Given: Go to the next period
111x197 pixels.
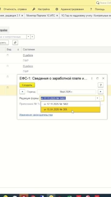Looking at the screenshot, I should coord(101,92).
